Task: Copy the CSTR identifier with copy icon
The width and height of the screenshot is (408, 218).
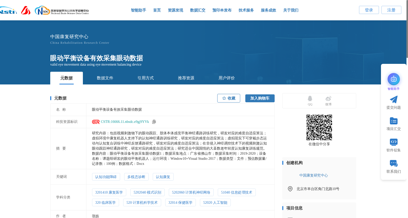Action: coord(154,122)
